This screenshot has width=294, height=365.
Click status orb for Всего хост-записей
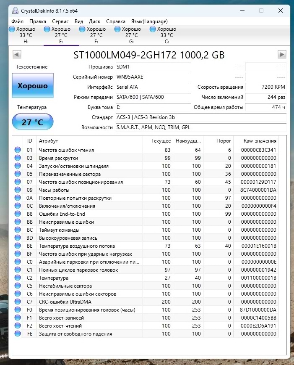tap(18, 317)
